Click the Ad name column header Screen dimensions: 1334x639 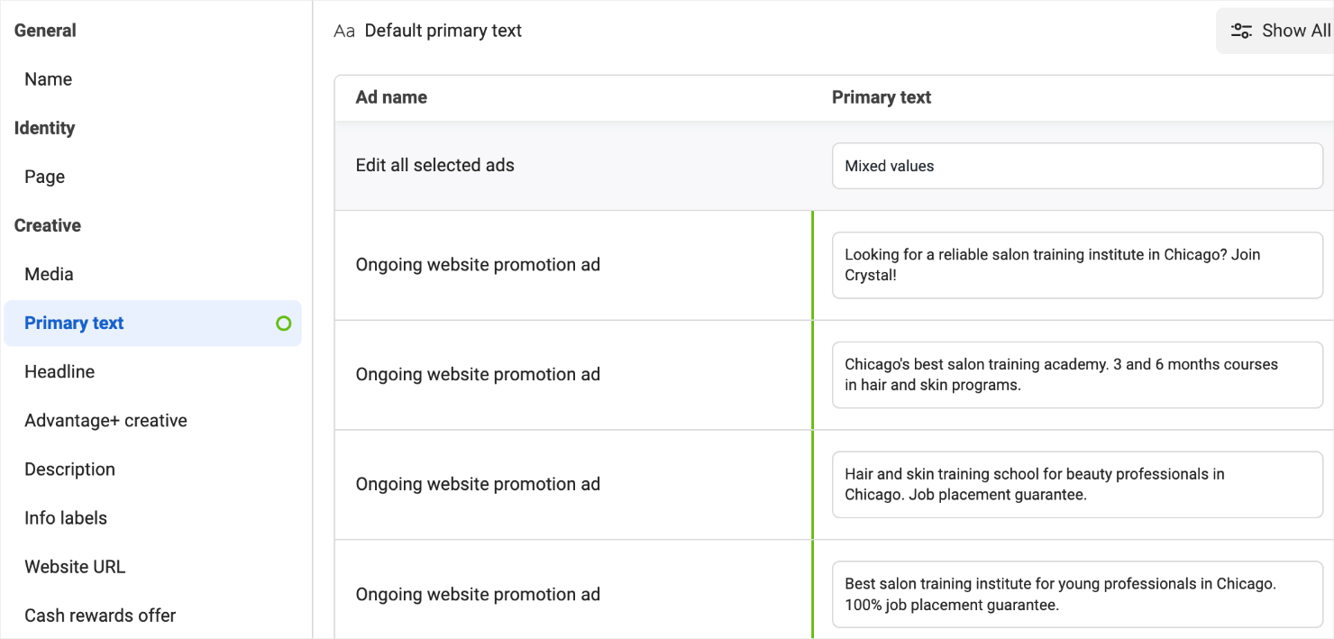391,96
